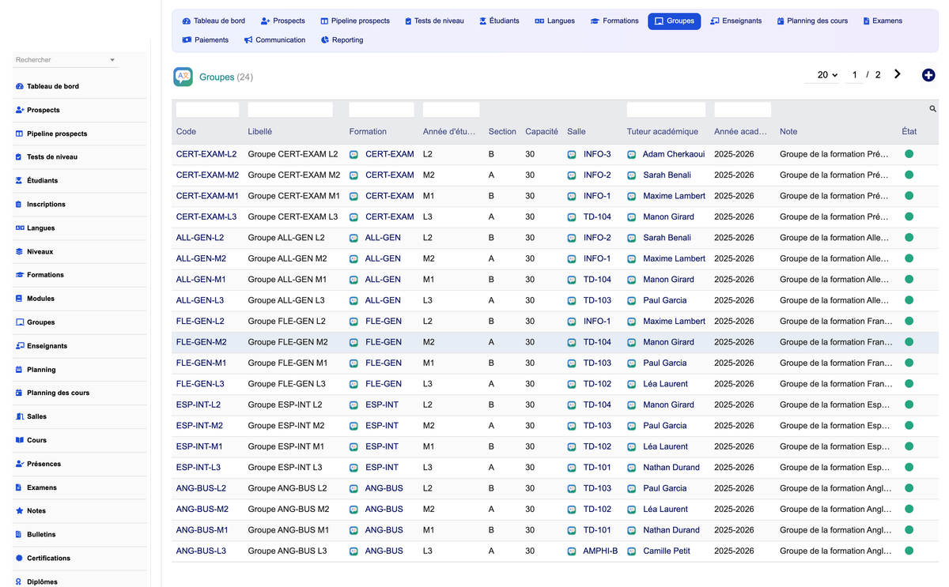Click the green status dot in CERT-EXAM-L2 row
Screen dimensions: 949x587
pyautogui.click(x=909, y=155)
